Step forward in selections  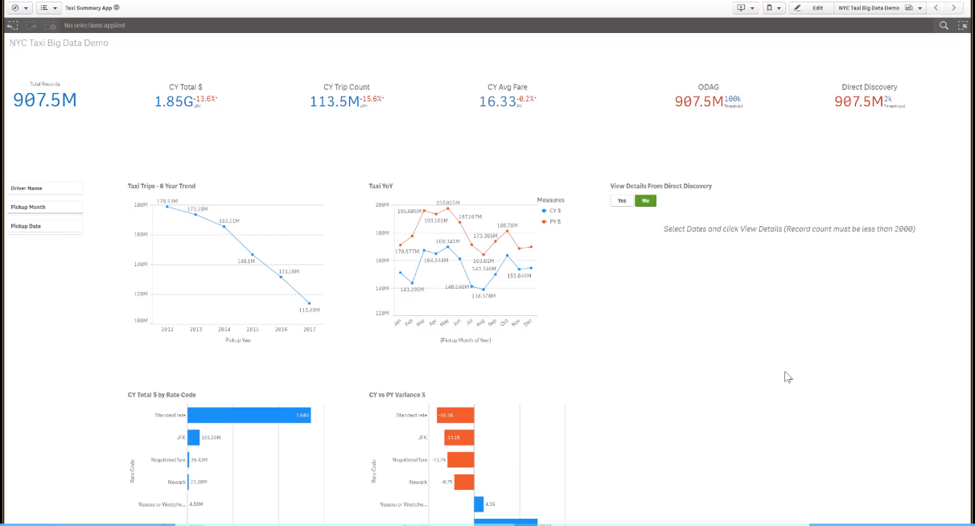(31, 26)
